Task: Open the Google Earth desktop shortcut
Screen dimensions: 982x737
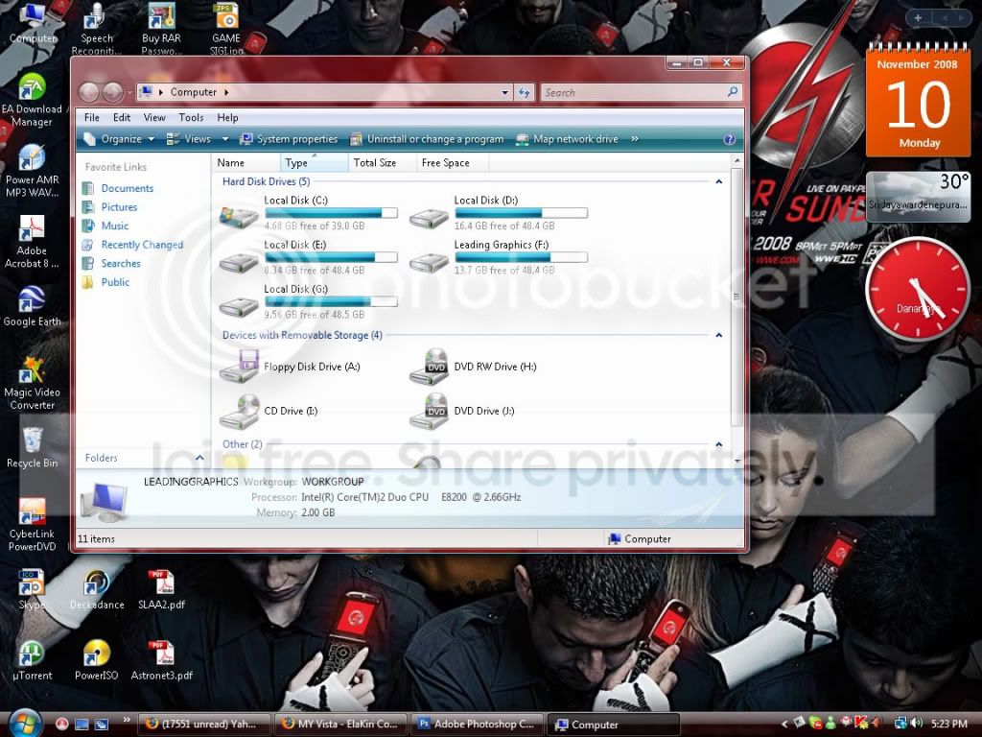Action: (x=32, y=306)
